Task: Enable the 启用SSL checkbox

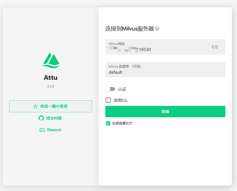Action: pos(108,100)
